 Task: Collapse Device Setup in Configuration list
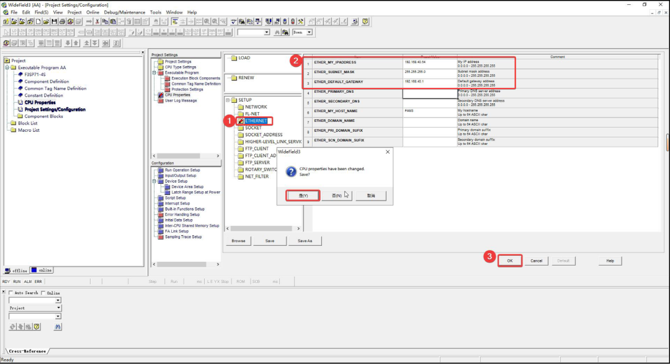tap(154, 181)
